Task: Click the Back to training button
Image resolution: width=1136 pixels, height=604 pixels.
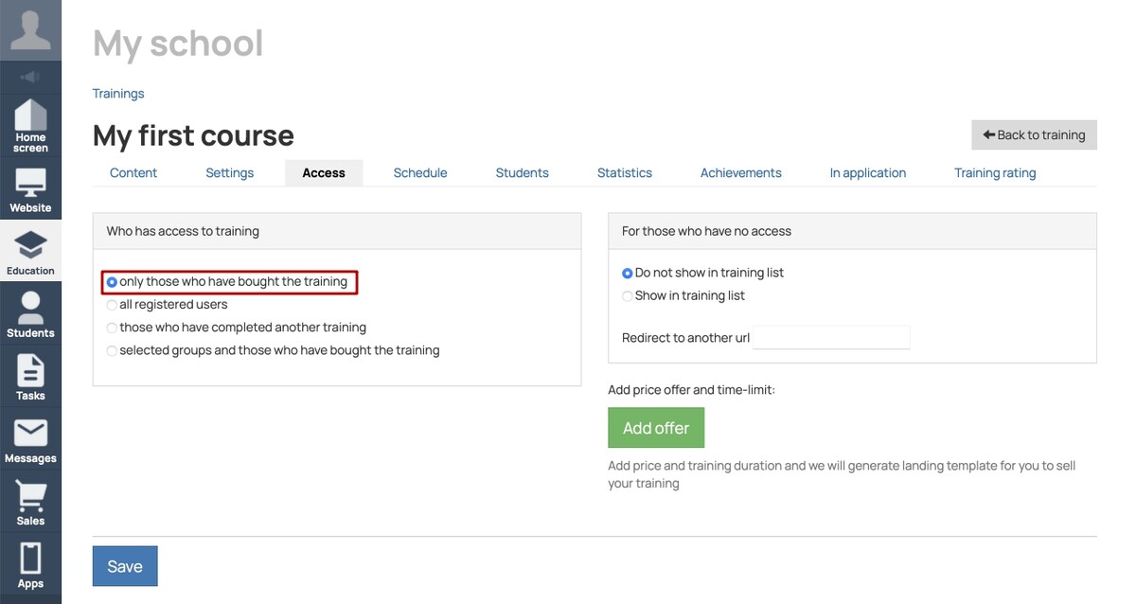Action: 1034,134
